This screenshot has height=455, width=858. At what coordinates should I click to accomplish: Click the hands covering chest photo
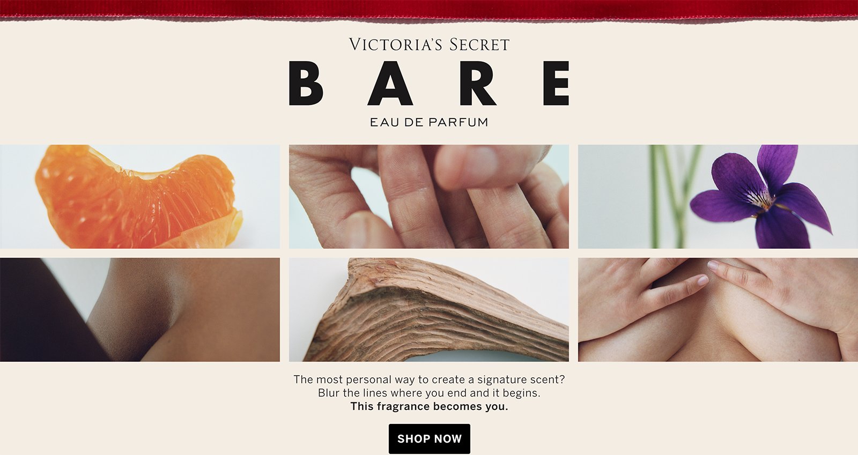click(x=718, y=310)
